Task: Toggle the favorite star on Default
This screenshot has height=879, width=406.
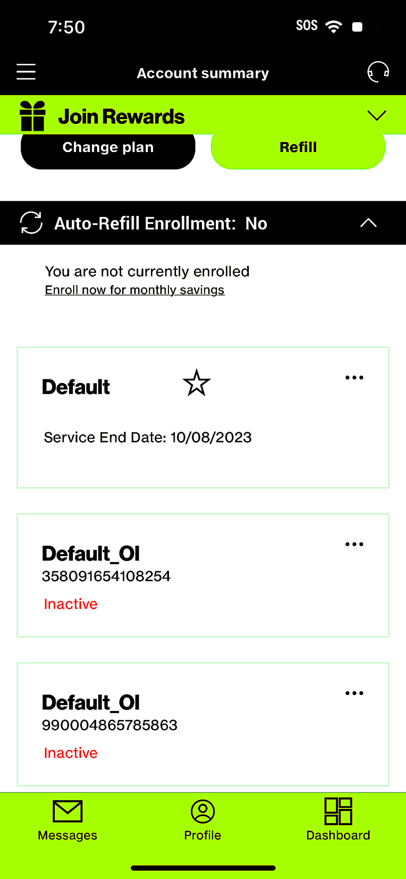Action: pyautogui.click(x=197, y=383)
